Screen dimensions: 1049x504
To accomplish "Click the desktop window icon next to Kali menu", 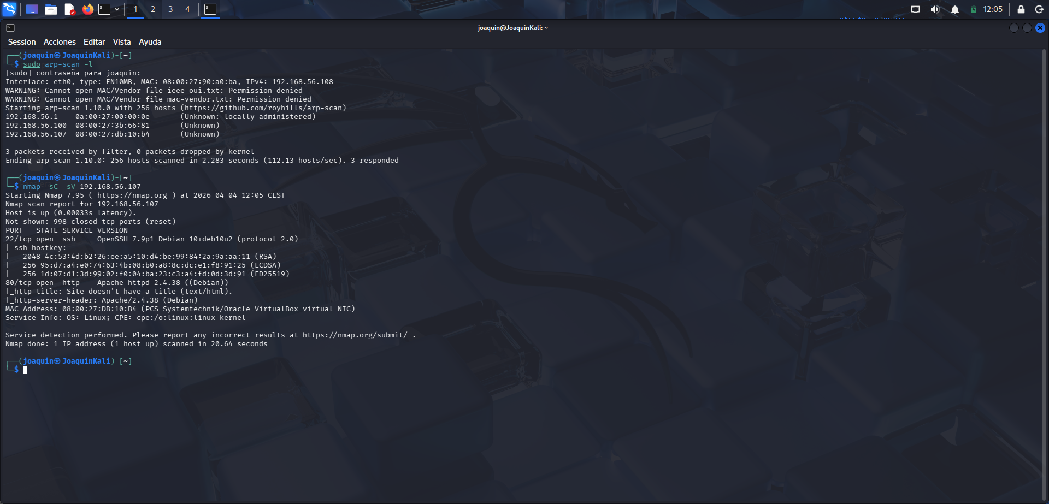I will tap(32, 9).
